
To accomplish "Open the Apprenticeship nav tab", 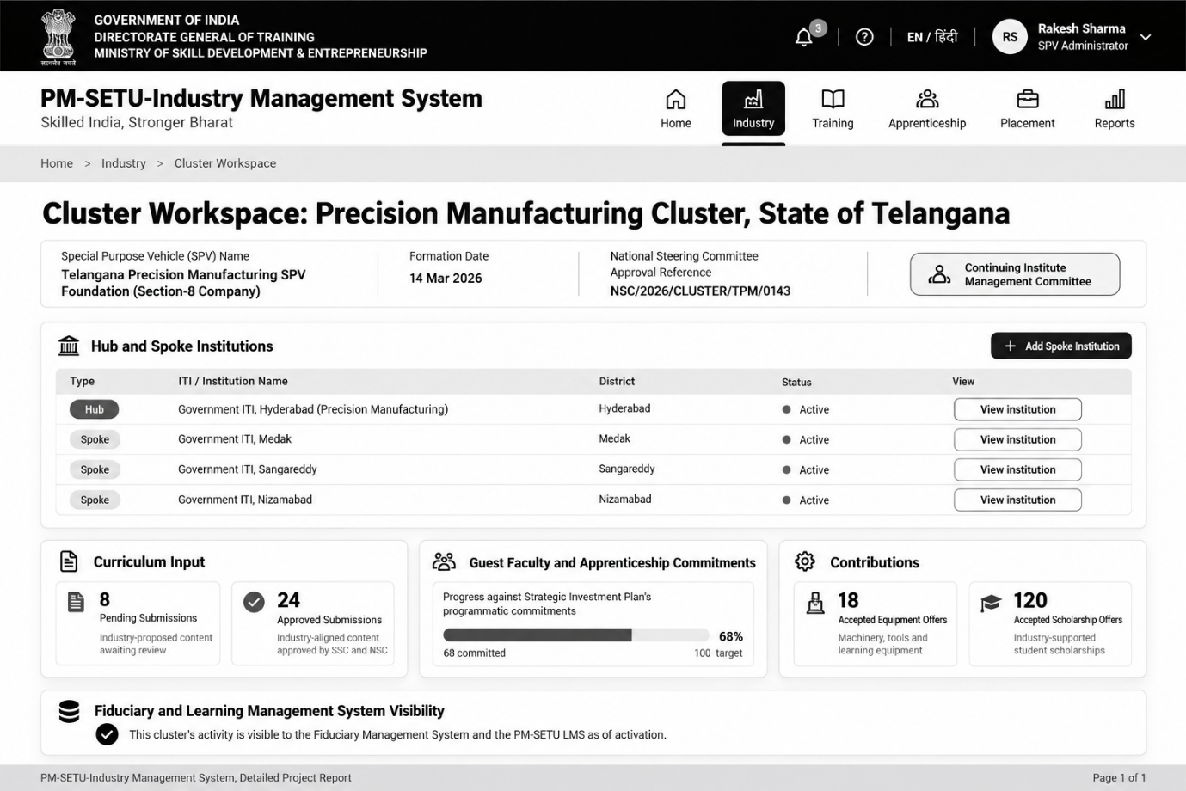I will [x=927, y=109].
